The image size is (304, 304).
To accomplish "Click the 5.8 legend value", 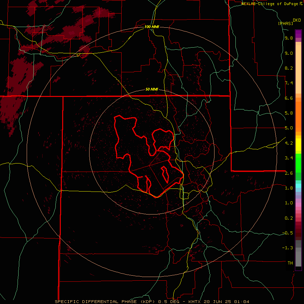I will click(x=289, y=113).
